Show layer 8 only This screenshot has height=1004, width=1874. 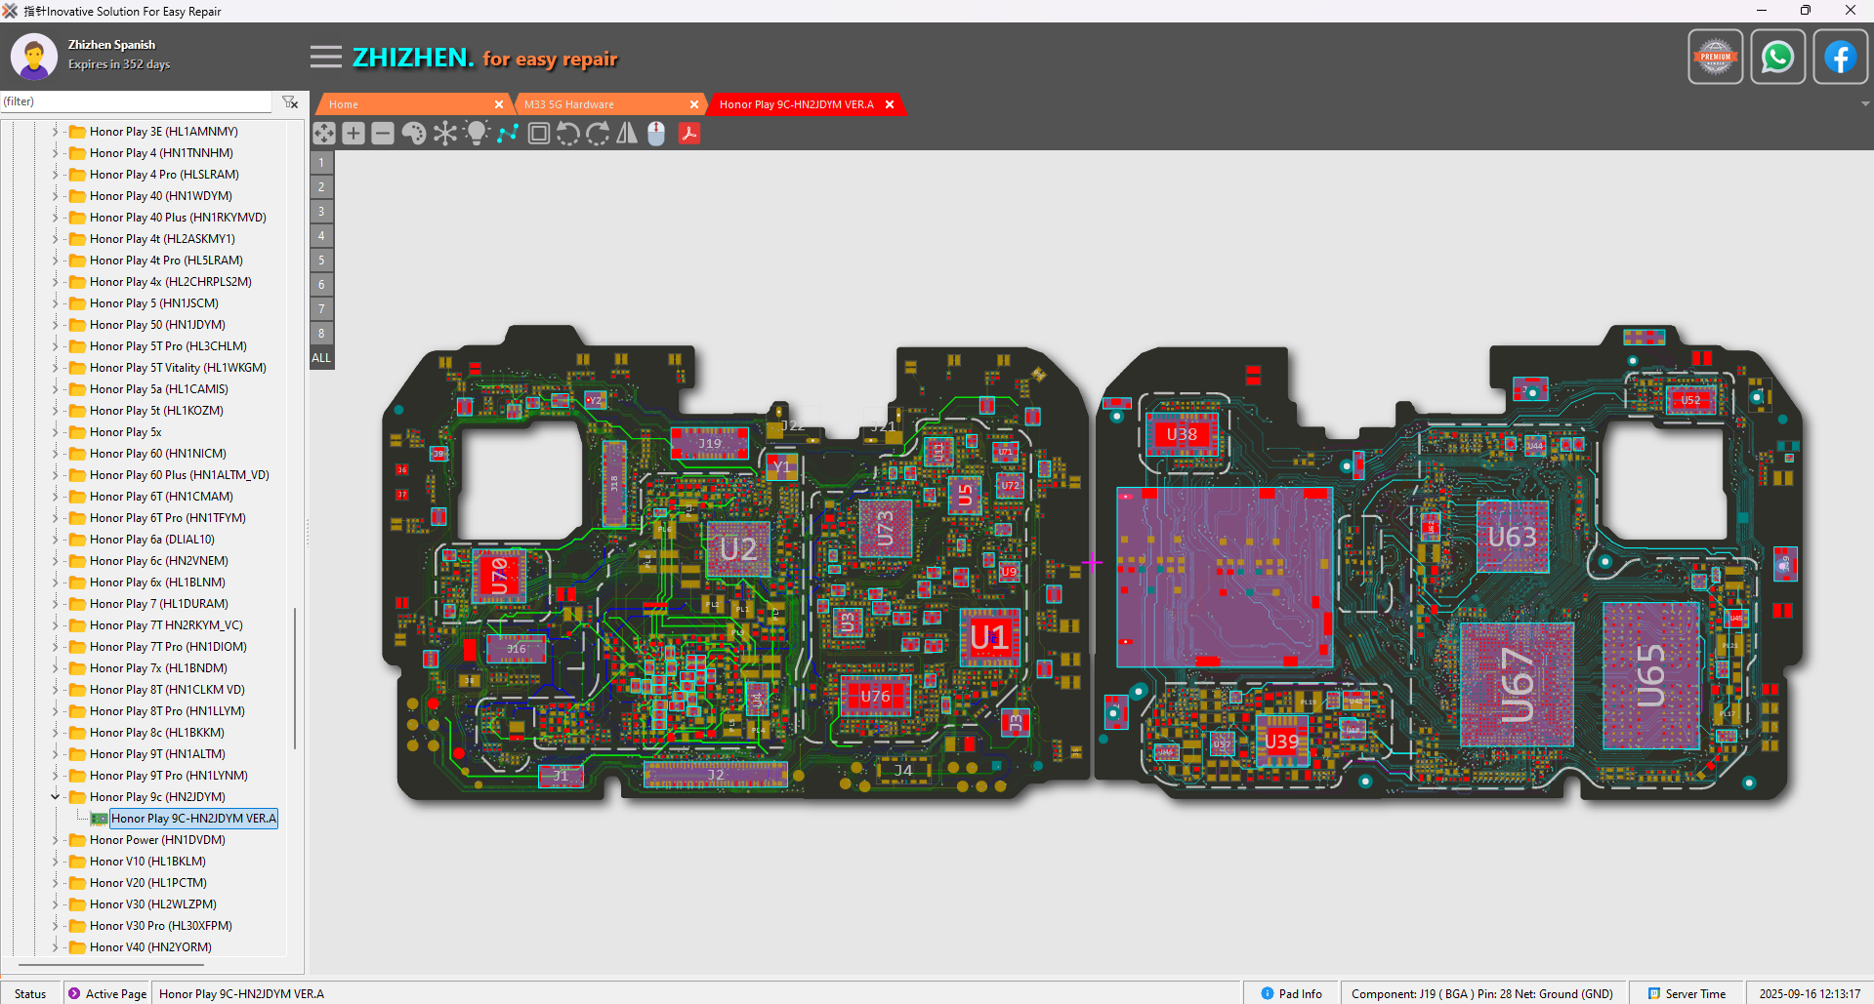[x=321, y=334]
